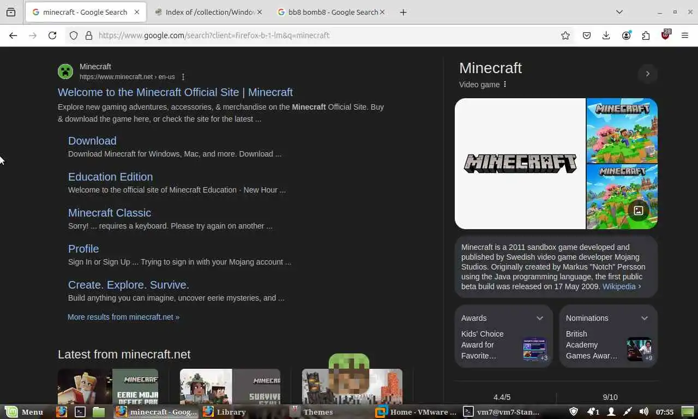Open Kids' Choice Award thumbnail +3
The width and height of the screenshot is (698, 419).
tap(534, 349)
